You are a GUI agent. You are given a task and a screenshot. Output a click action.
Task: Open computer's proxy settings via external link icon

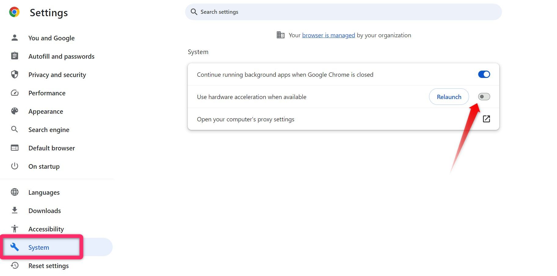(x=486, y=119)
